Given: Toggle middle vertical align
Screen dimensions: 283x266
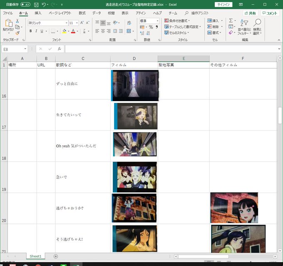Looking at the screenshot, I should pyautogui.click(x=103, y=23).
